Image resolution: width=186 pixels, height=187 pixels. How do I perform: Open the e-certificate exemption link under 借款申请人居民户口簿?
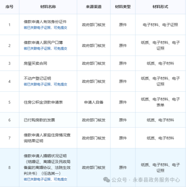tap(45, 49)
